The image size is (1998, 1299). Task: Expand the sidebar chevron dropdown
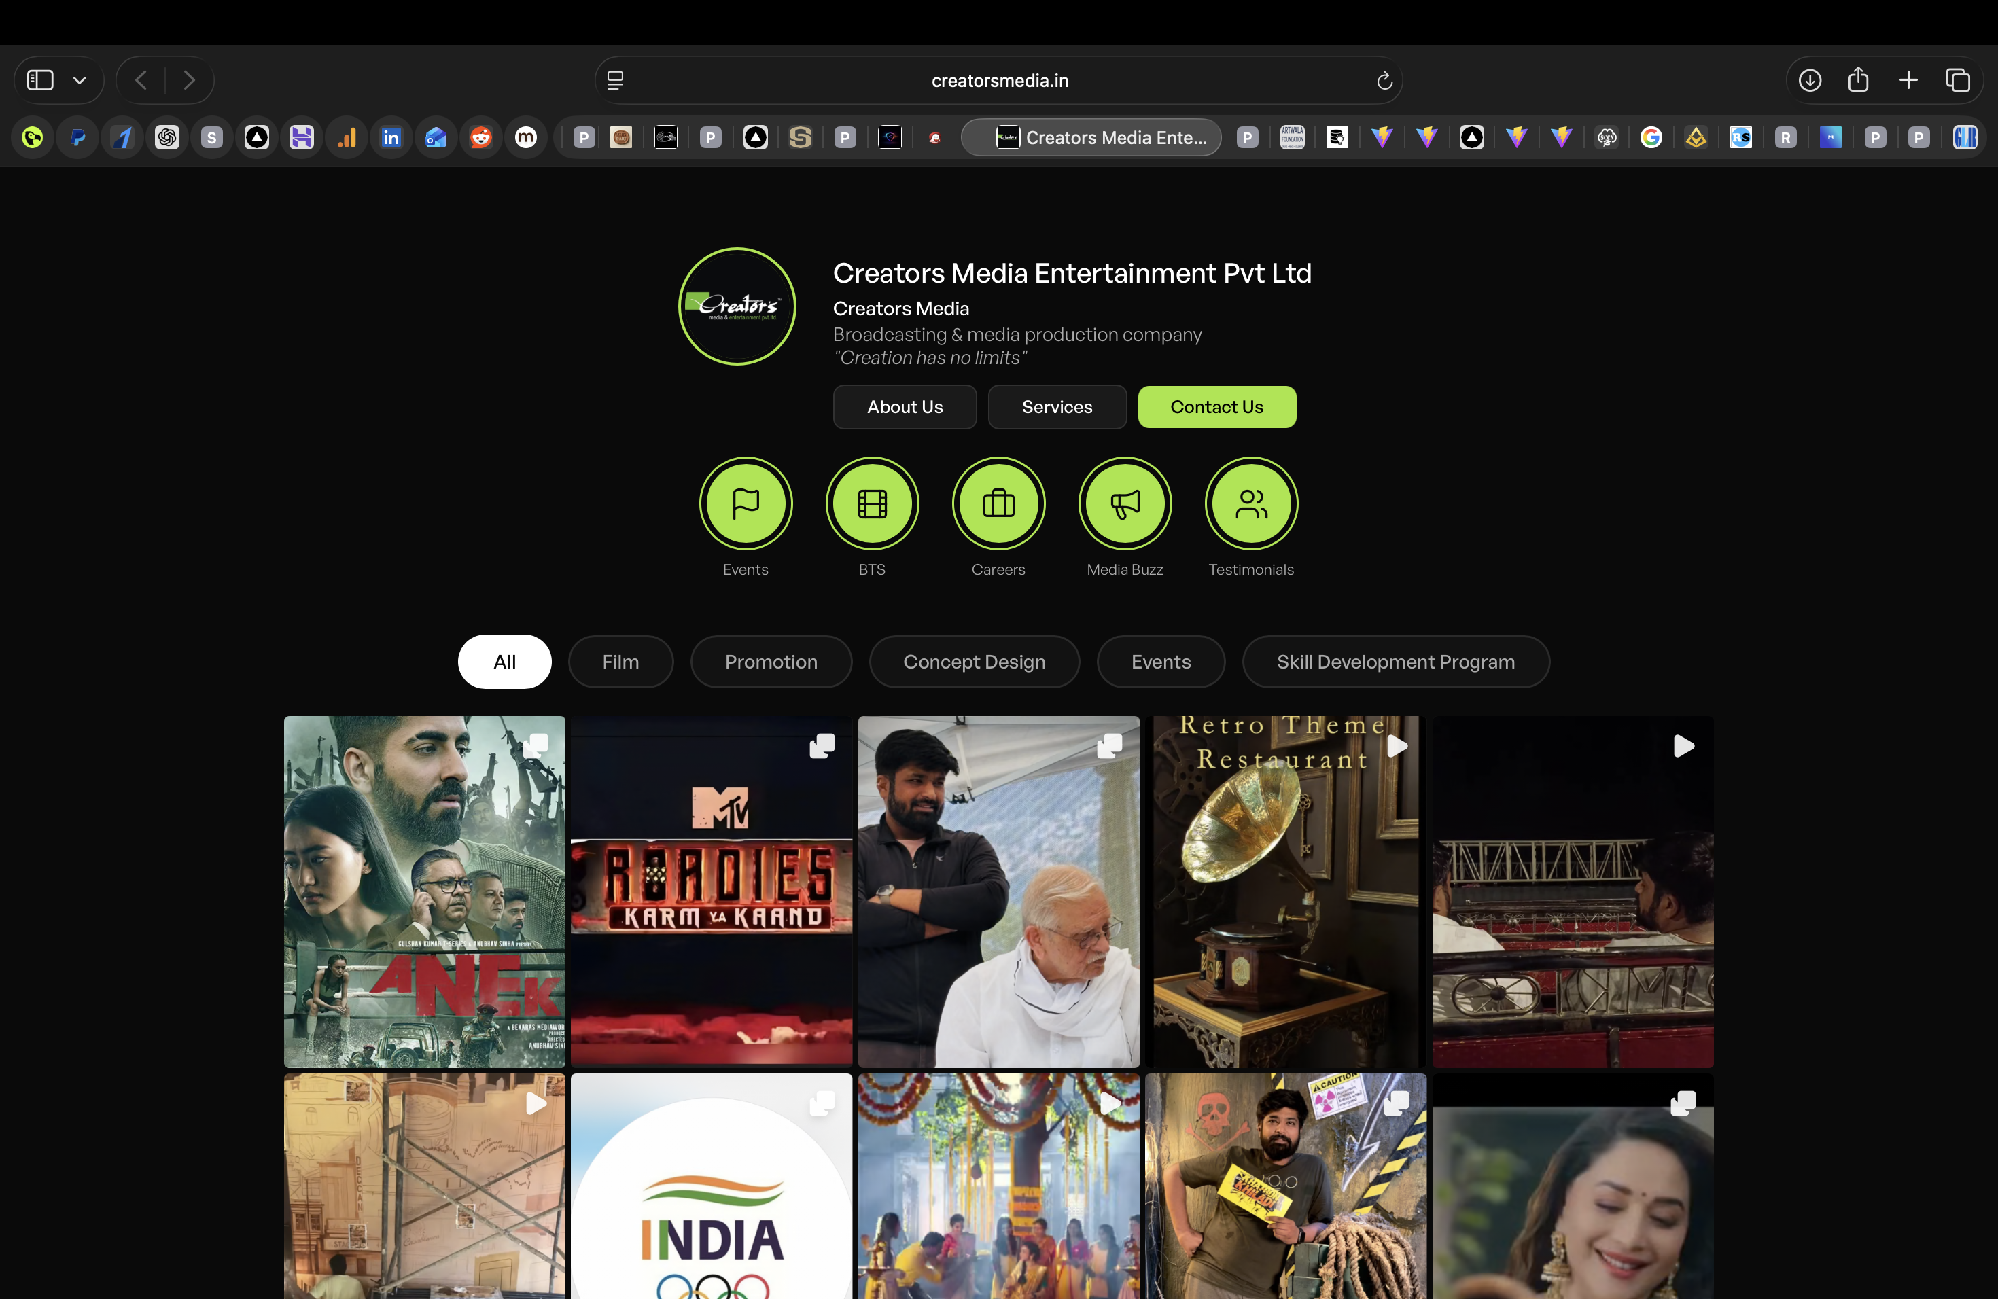(81, 79)
